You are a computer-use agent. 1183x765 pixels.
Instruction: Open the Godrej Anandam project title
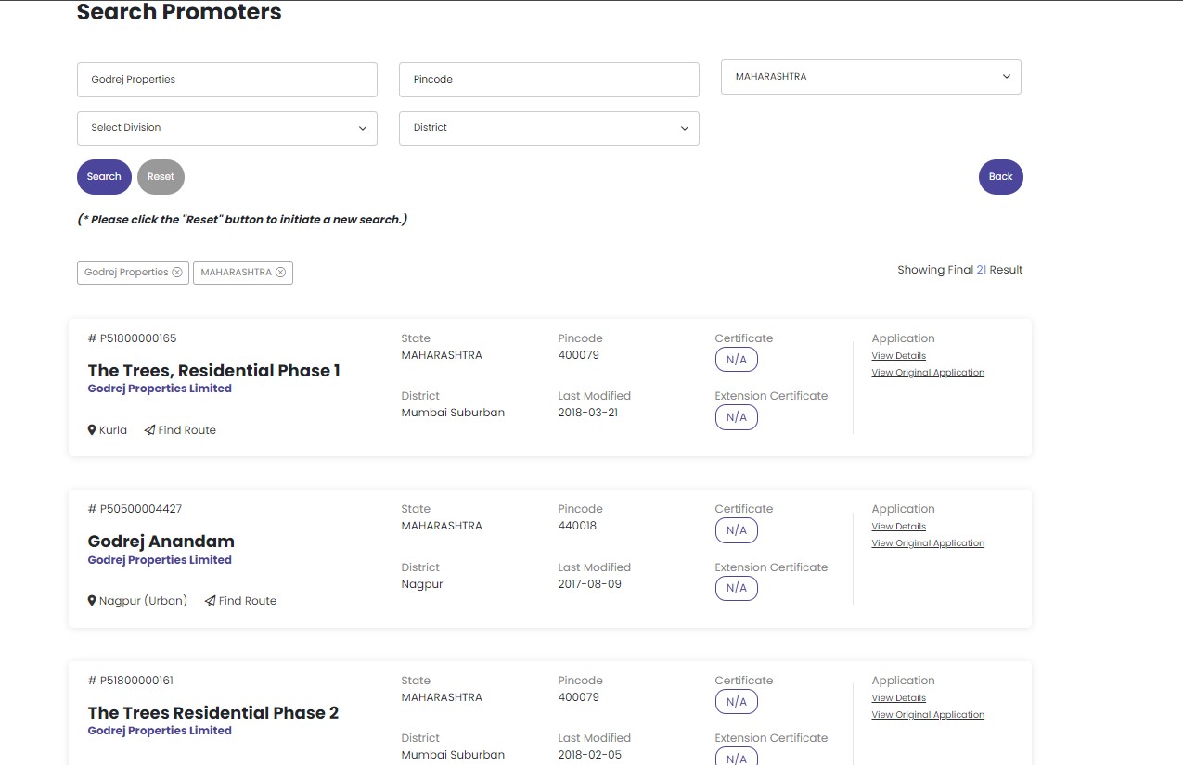[x=161, y=542]
